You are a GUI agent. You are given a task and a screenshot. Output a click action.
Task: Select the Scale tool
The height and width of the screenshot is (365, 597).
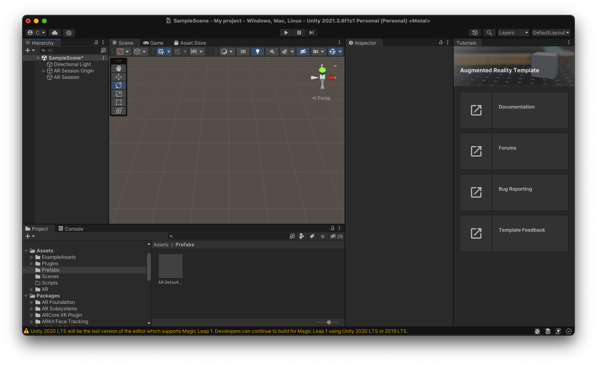118,94
